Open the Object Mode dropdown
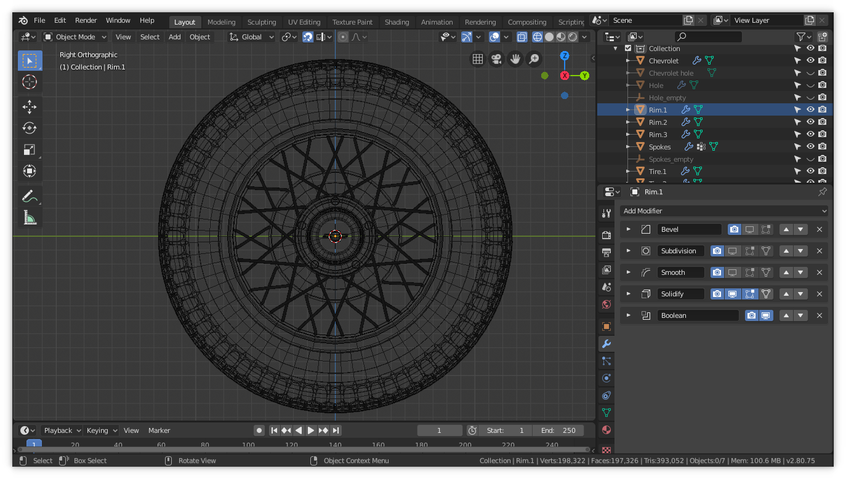Viewport: 846px width, 479px height. 75,37
